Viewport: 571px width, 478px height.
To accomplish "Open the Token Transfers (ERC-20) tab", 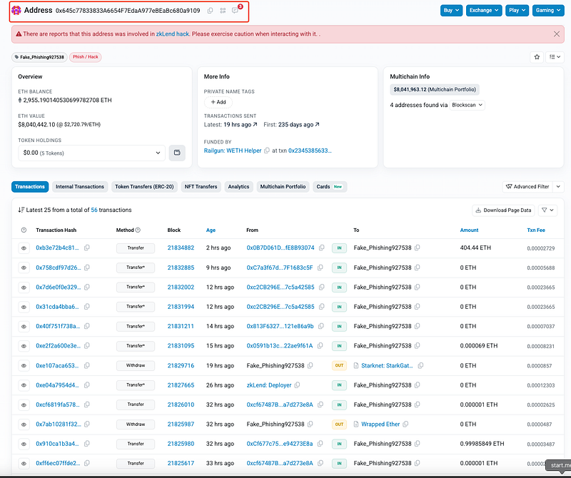I will [143, 187].
